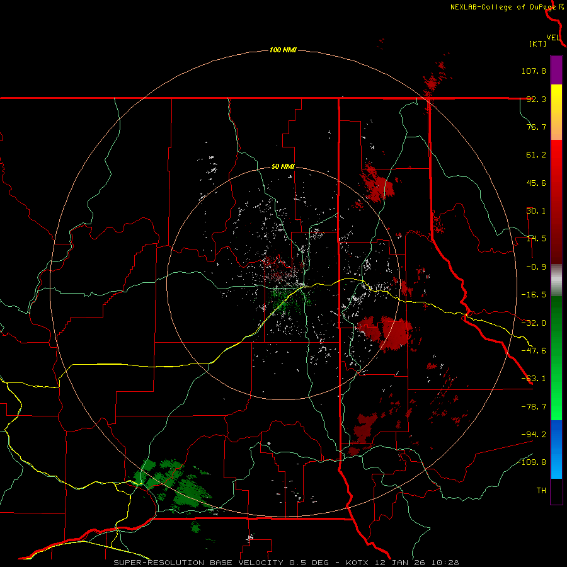Select the 107.8 value on the velocity scale

click(534, 71)
